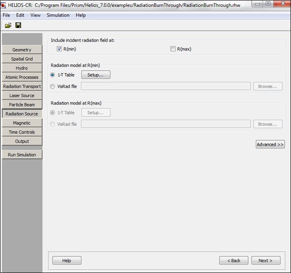The width and height of the screenshot is (291, 273).
Task: Click the R(min) VisRad file path field
Action: (x=165, y=86)
